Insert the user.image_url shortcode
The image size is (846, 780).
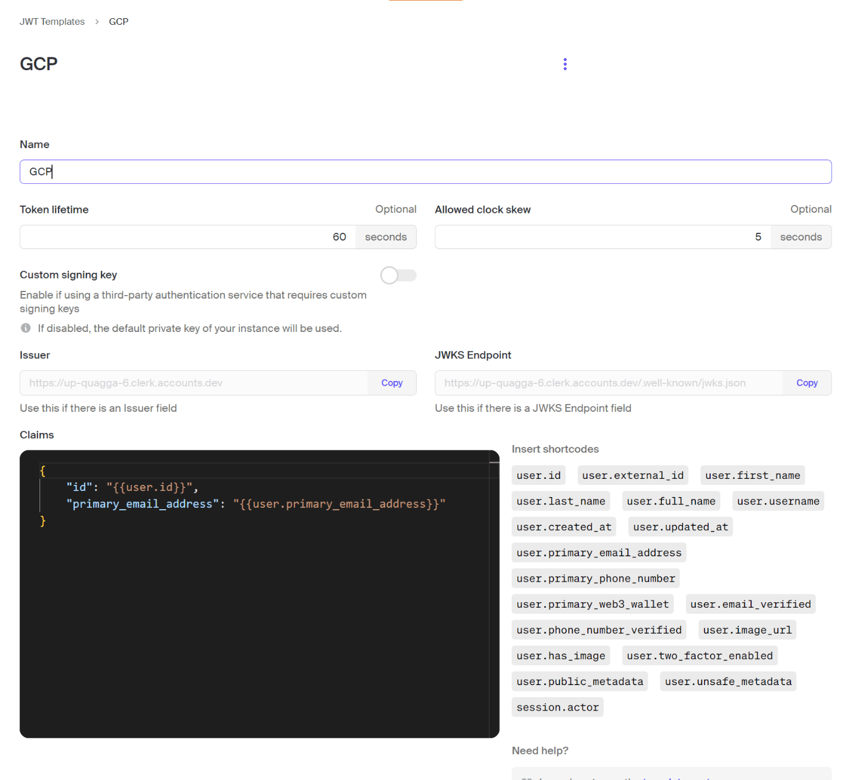[747, 630]
